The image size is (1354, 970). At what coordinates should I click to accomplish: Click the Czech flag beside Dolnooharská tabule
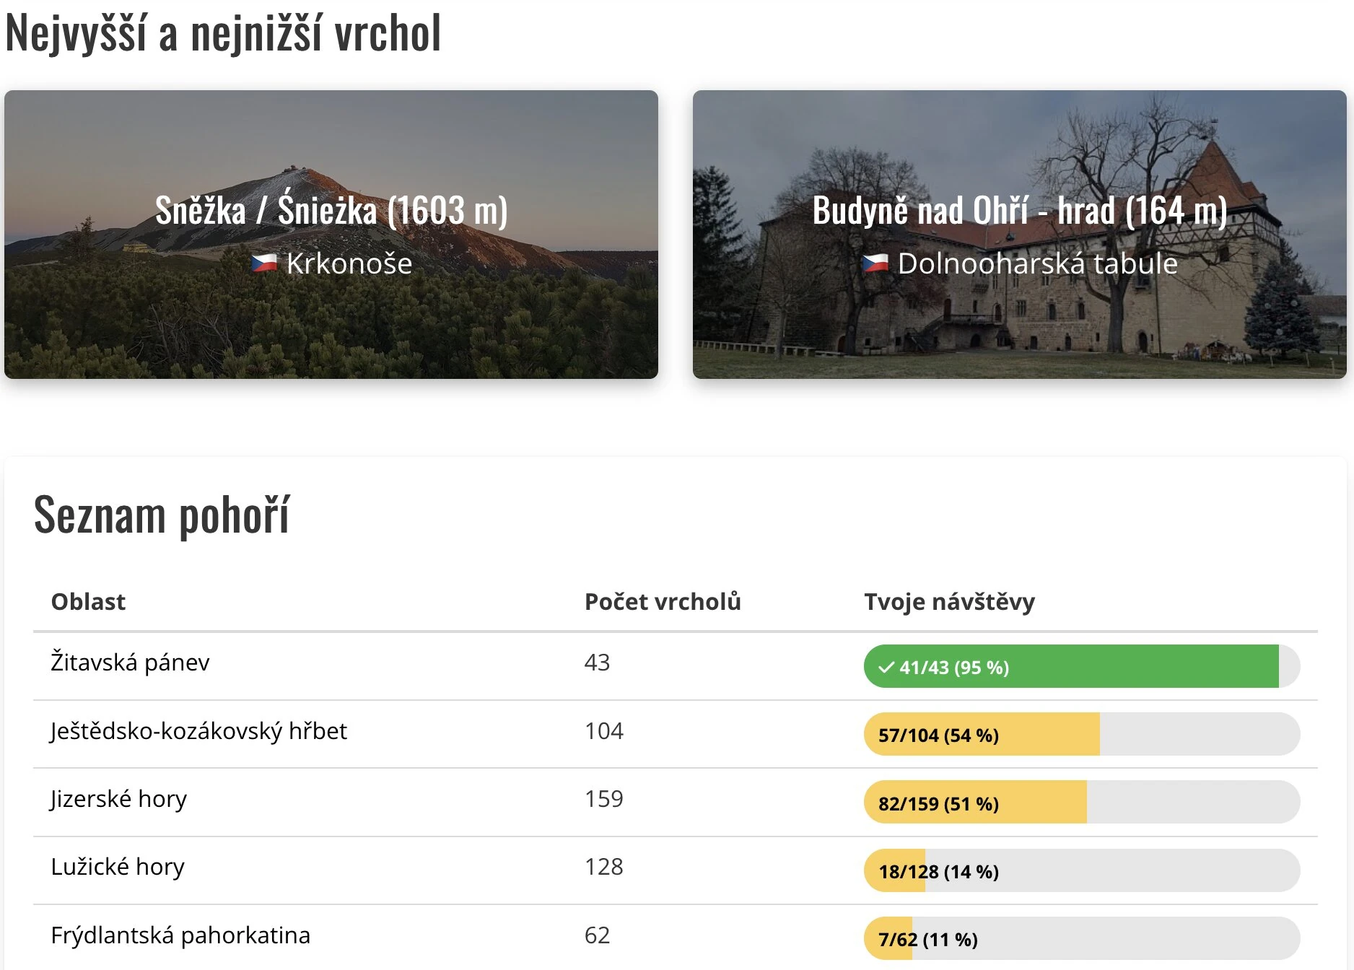(x=875, y=263)
